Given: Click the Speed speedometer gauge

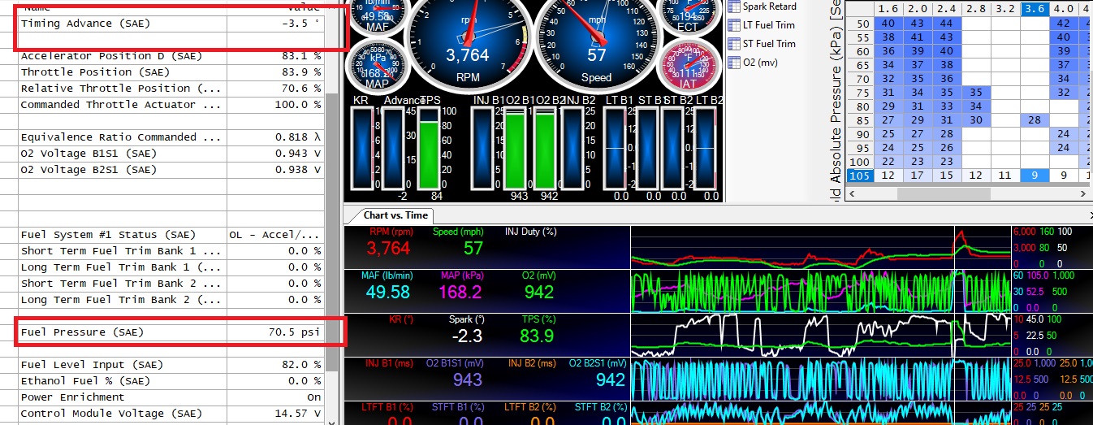Looking at the screenshot, I should click(596, 42).
